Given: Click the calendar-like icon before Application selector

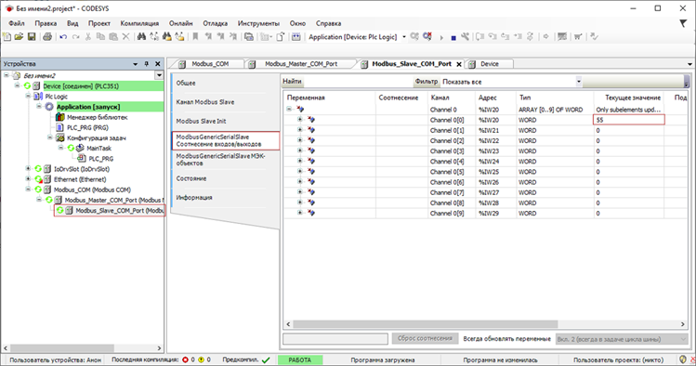Looking at the screenshot, I should (x=296, y=37).
